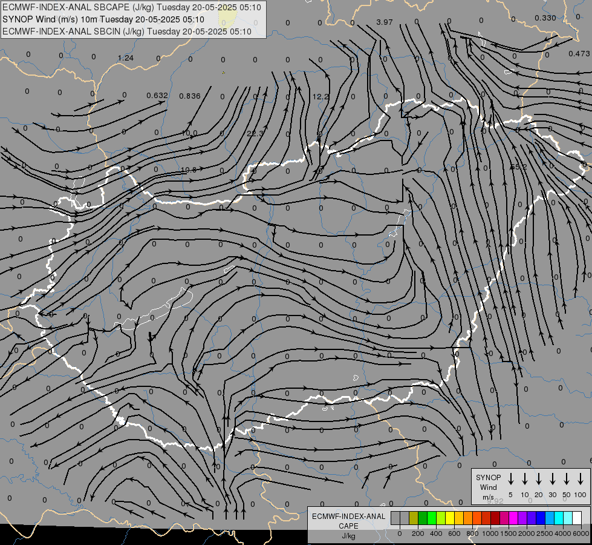Click the CAPE value 0.473 on map
592x545 pixels.
[x=579, y=54]
